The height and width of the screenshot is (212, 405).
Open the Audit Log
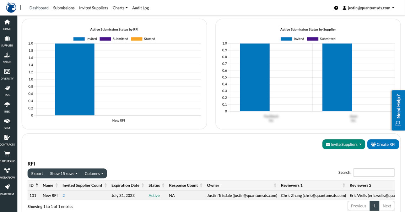(140, 7)
